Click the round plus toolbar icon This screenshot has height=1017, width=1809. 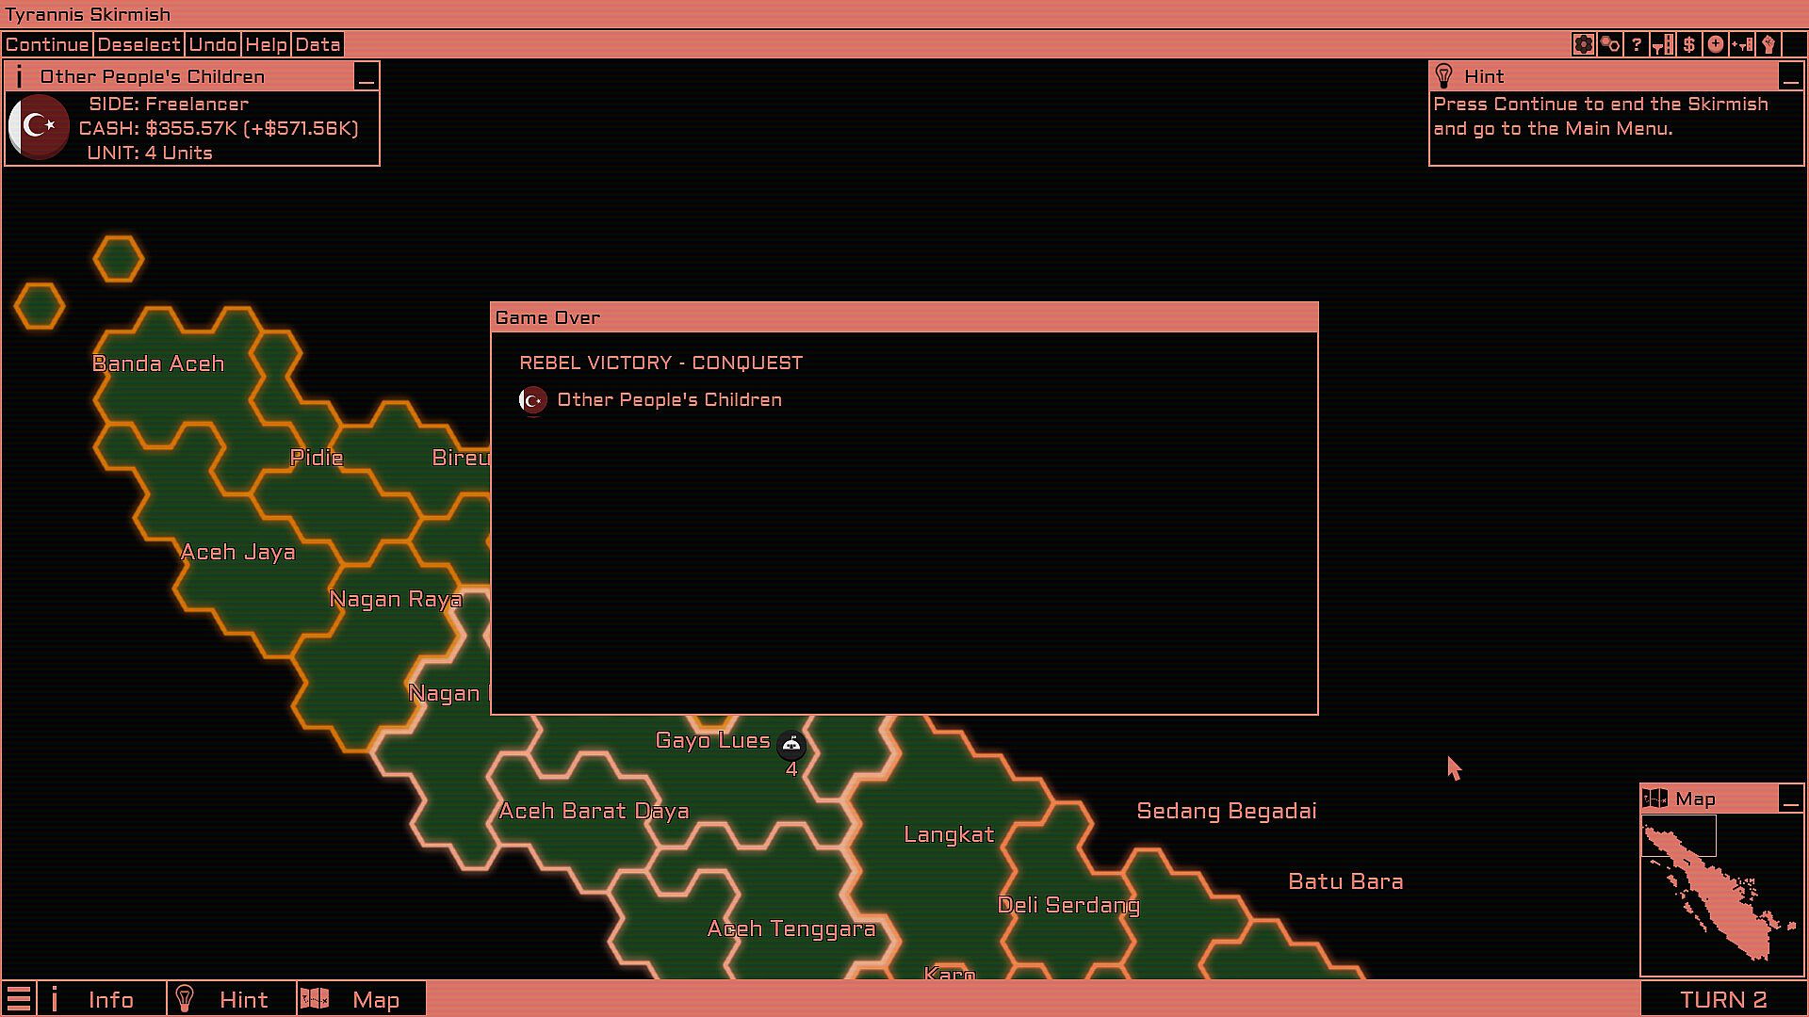(x=1716, y=44)
